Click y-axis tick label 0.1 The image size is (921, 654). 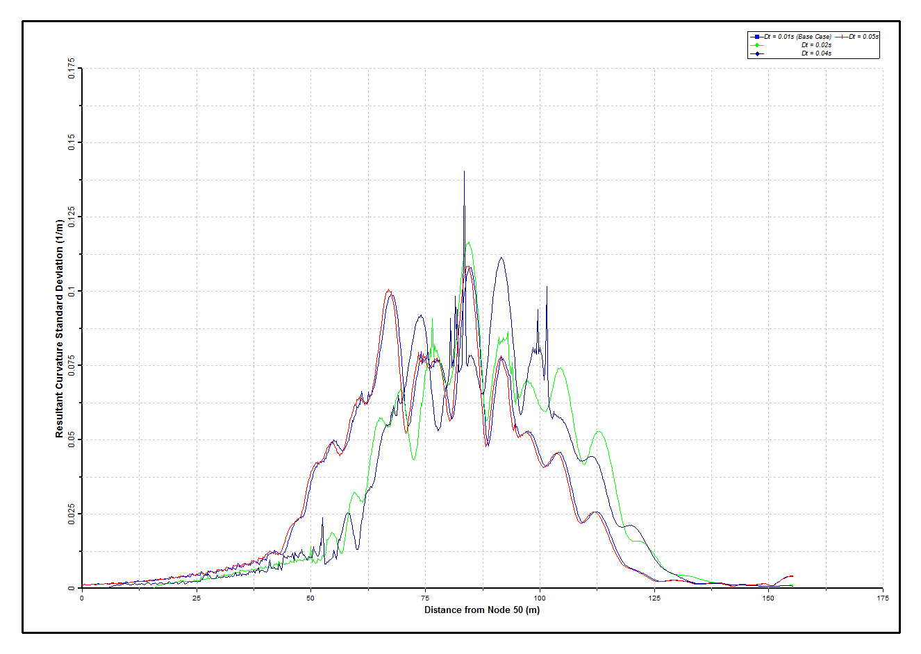[x=72, y=291]
